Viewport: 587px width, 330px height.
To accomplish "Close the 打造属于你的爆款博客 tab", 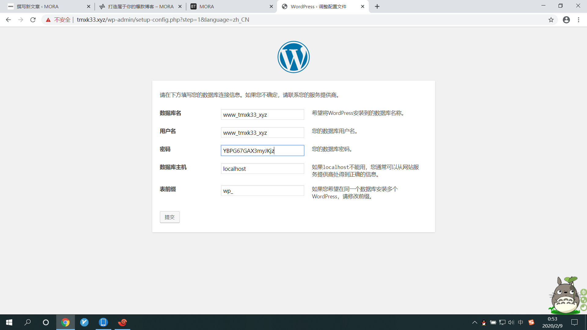I will pyautogui.click(x=180, y=6).
